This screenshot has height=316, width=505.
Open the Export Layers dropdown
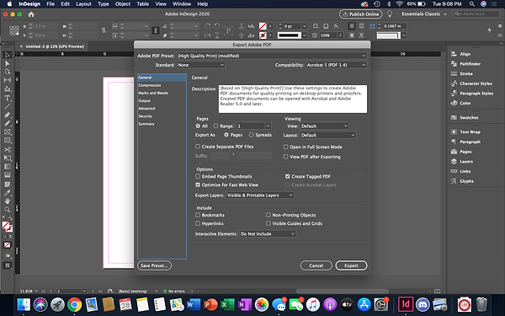(x=260, y=195)
